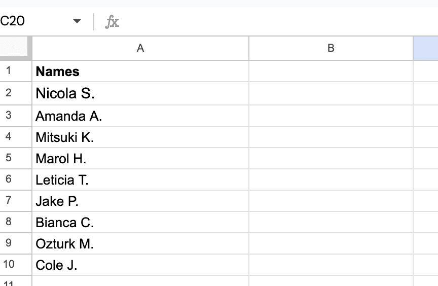This screenshot has height=286, width=438.
Task: Select empty cell B8 beside Bianca C.
Action: [x=331, y=222]
